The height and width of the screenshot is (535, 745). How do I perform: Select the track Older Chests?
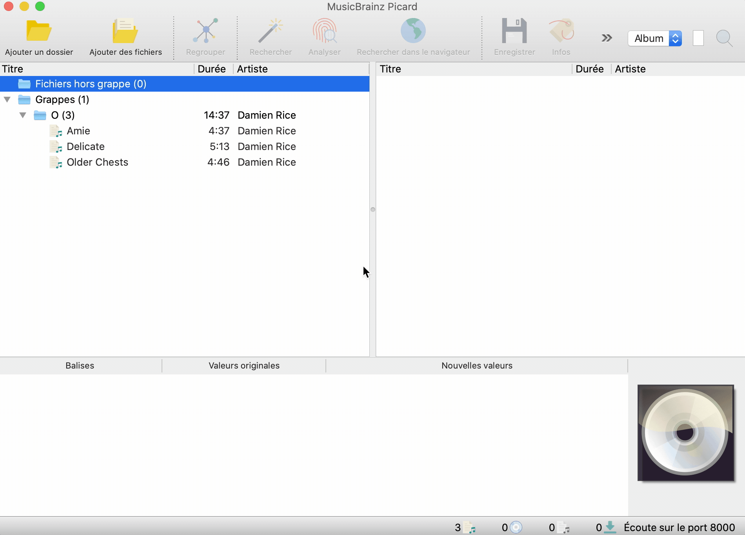(185, 162)
